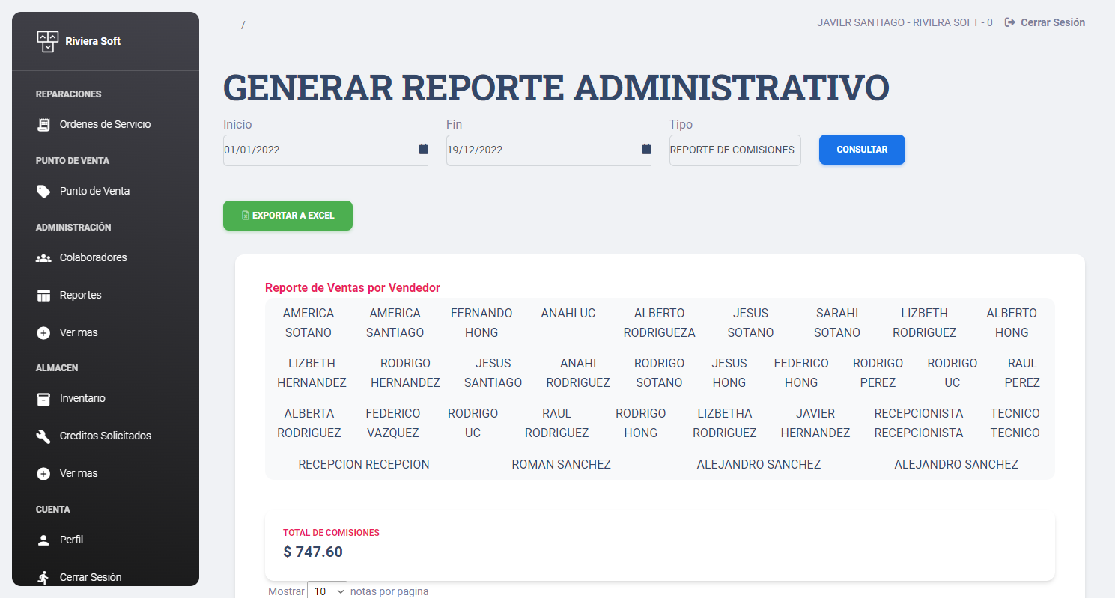Expand Ver mas under Almacen
The width and height of the screenshot is (1115, 598).
click(x=79, y=474)
